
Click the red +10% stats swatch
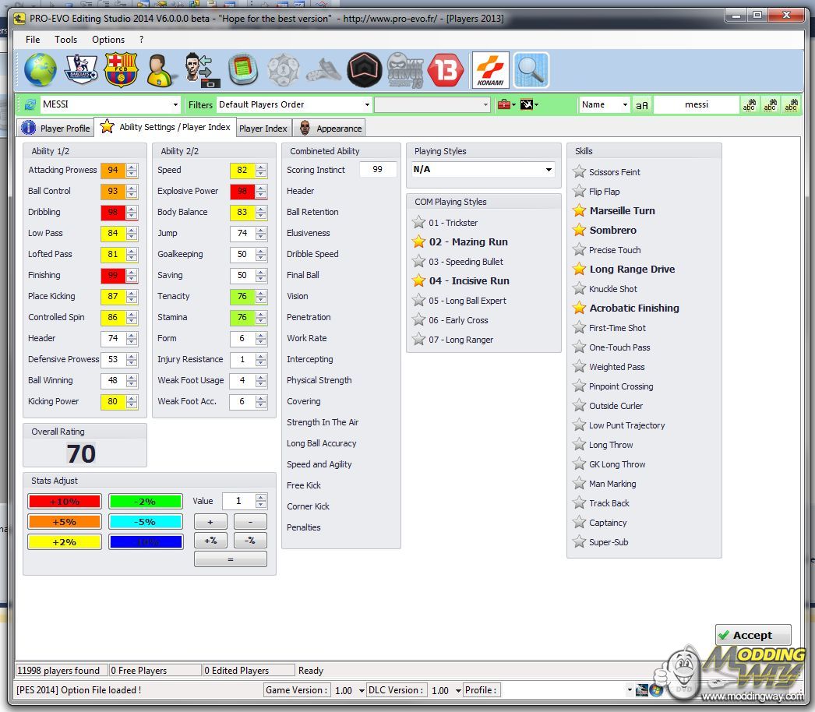pos(64,502)
